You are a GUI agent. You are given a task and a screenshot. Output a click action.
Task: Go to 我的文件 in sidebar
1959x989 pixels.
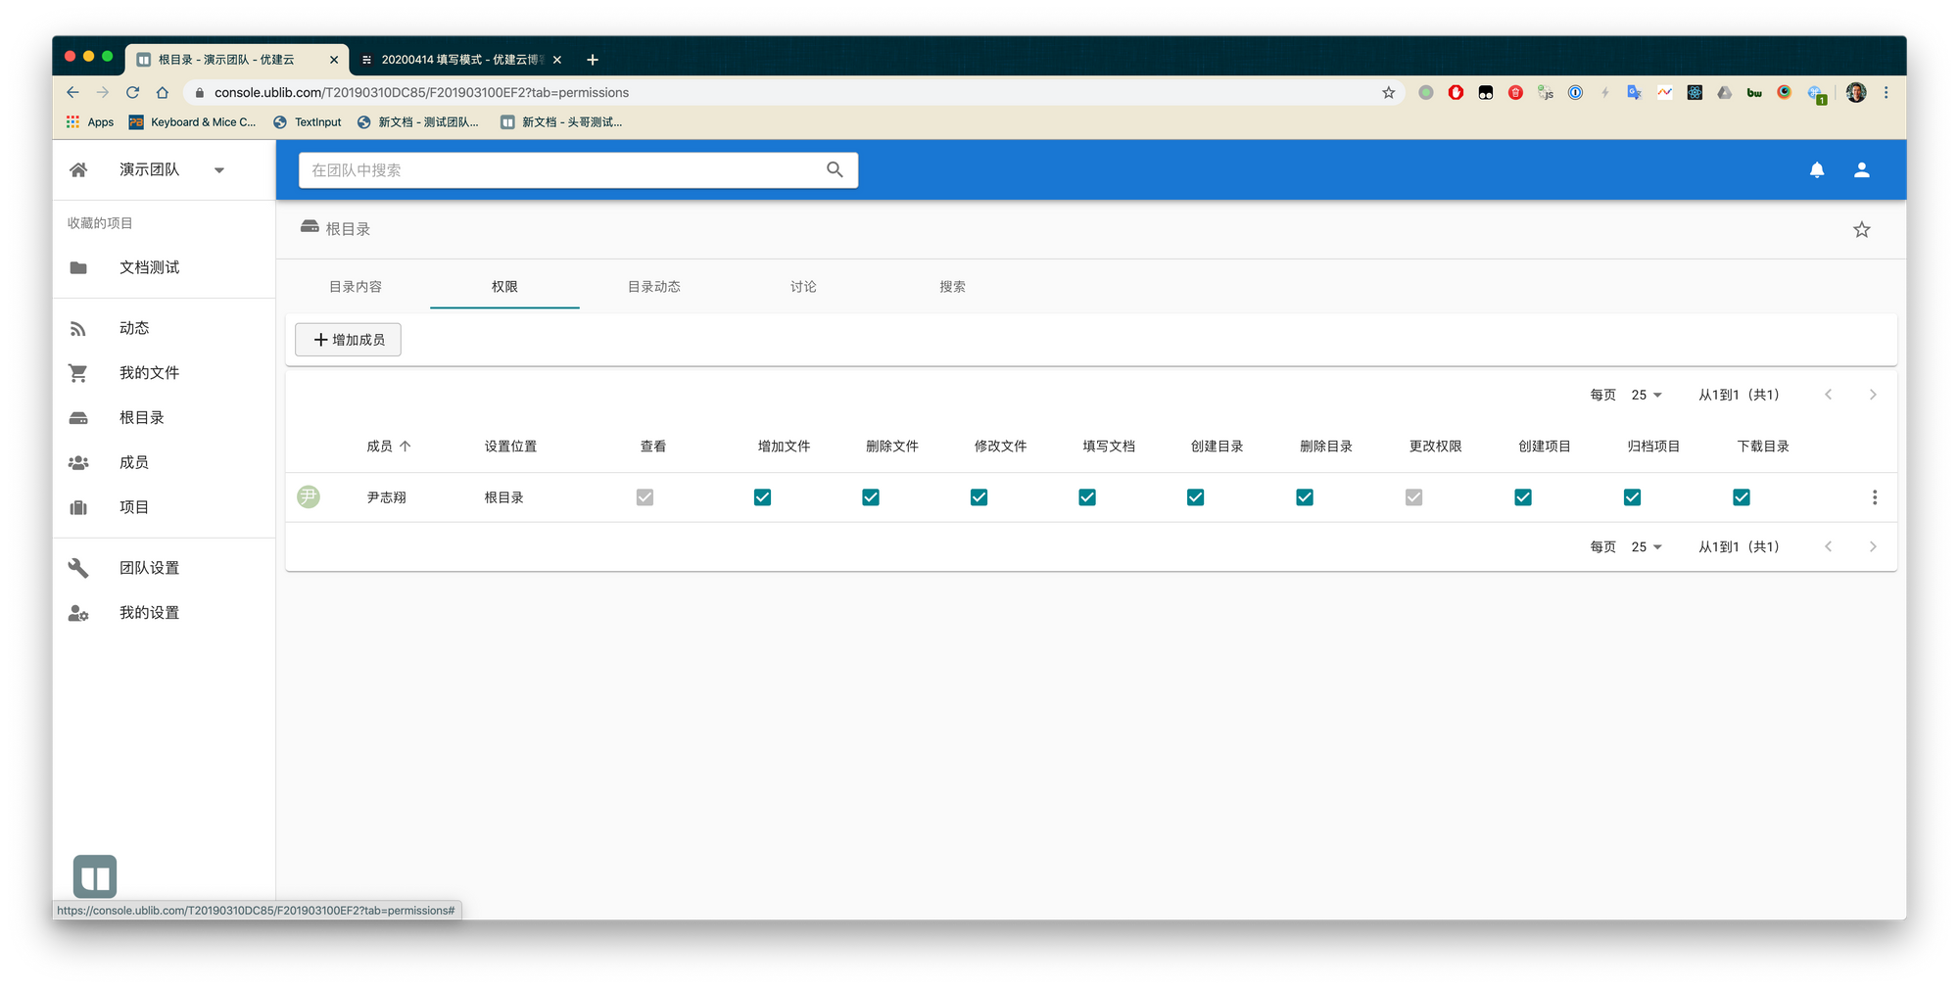pos(149,373)
